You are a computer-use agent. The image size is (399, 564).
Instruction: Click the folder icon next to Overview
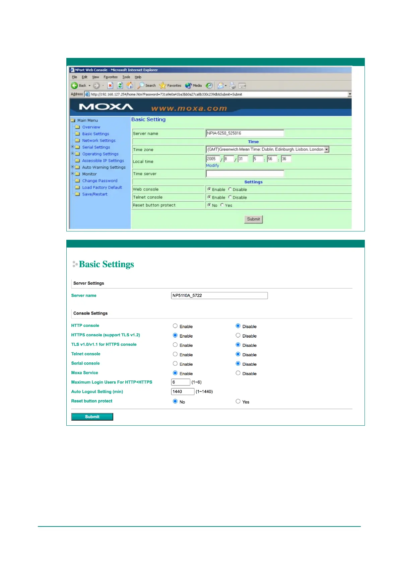click(x=77, y=127)
